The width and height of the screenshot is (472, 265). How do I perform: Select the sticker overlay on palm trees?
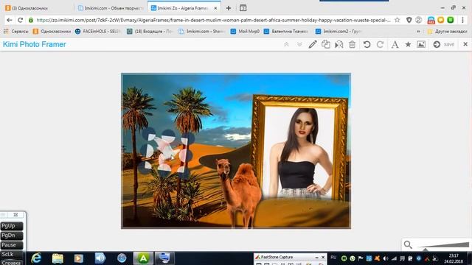tap(166, 153)
